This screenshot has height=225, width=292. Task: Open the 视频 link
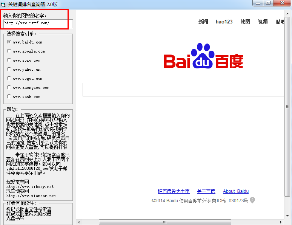click(263, 22)
